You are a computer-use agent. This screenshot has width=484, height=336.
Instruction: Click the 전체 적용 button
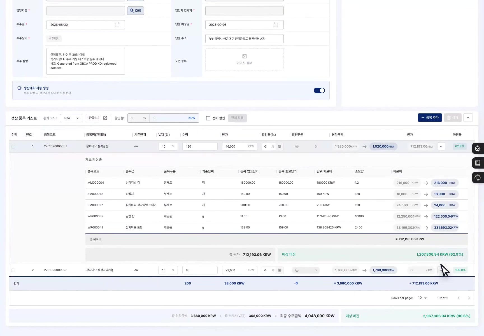[237, 118]
